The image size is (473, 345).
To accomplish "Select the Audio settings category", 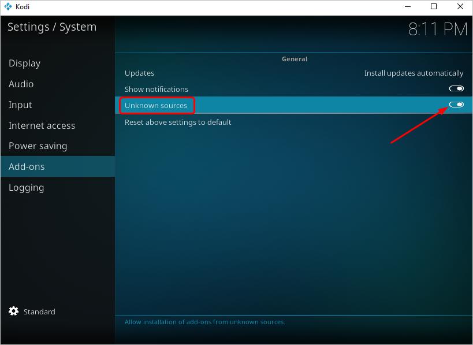I will [21, 84].
